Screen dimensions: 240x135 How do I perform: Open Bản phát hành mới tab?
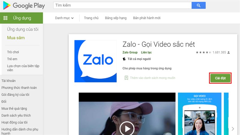pos(147,18)
